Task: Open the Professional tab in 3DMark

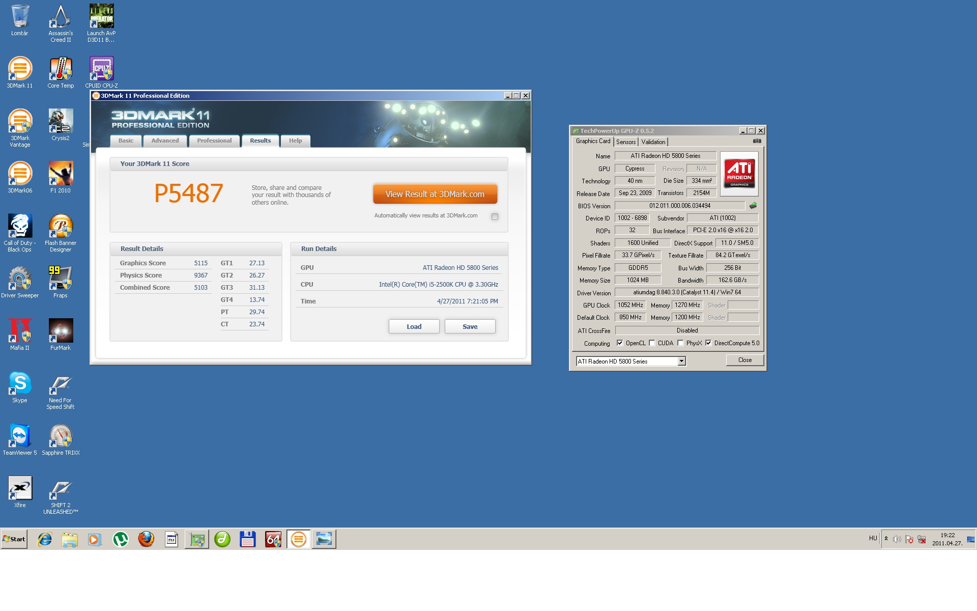Action: pos(214,141)
